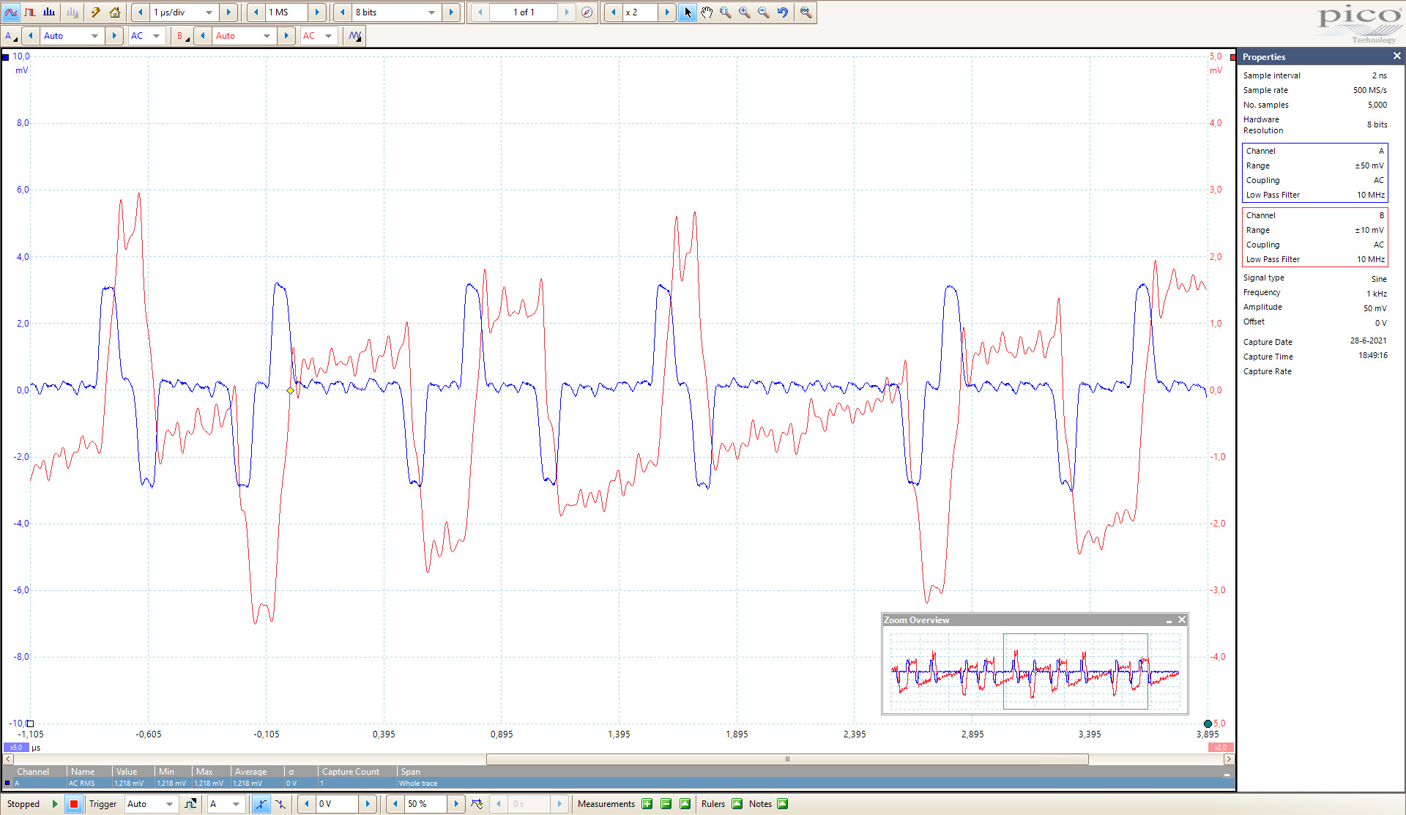The width and height of the screenshot is (1406, 815).
Task: Zoom to full view
Action: (x=806, y=12)
